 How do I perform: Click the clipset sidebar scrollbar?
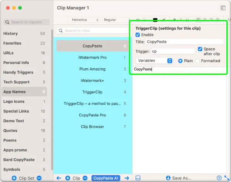point(52,99)
